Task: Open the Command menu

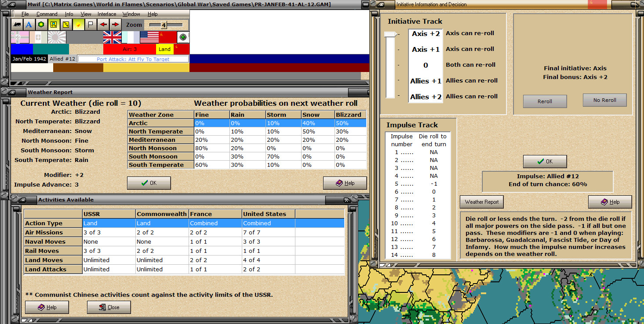Action: coord(47,14)
